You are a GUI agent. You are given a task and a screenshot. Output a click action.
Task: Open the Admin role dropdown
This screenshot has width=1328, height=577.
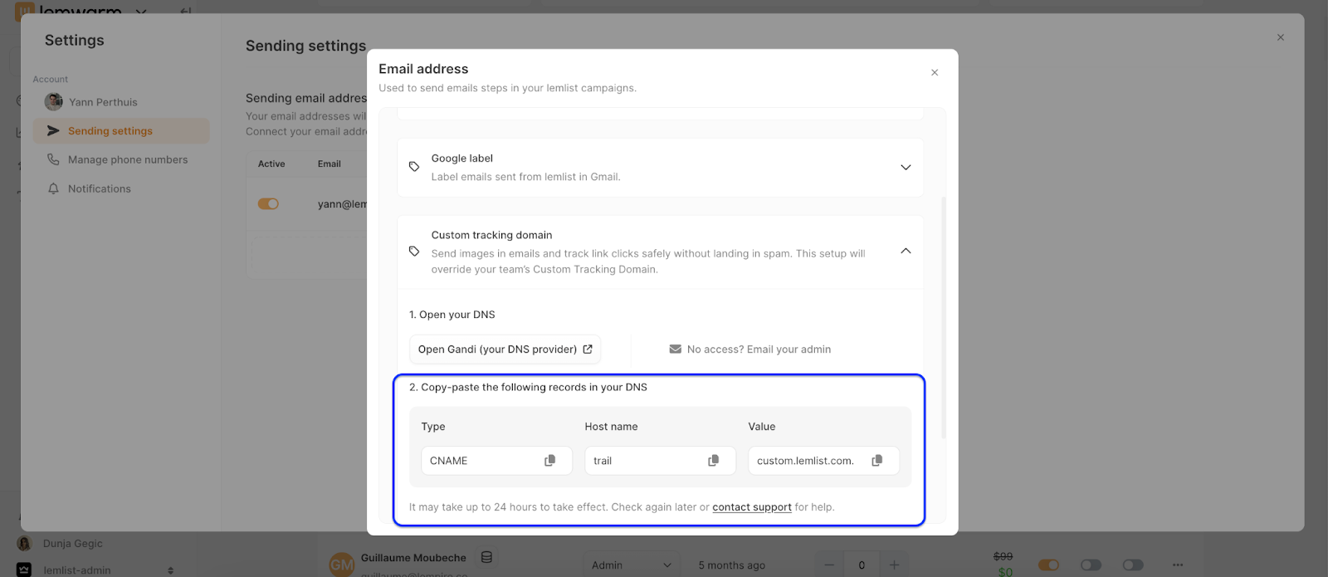point(631,565)
